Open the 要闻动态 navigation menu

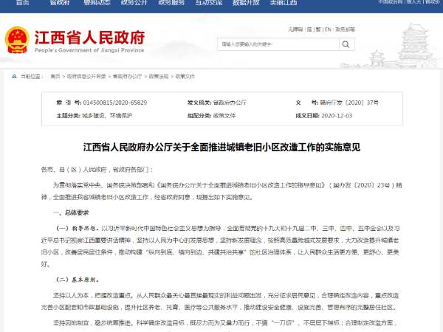tap(97, 2)
